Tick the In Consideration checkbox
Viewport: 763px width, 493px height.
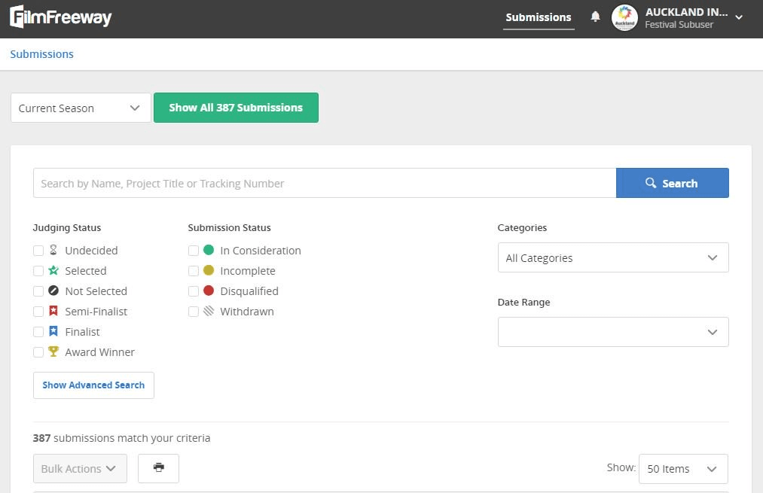[x=194, y=251]
